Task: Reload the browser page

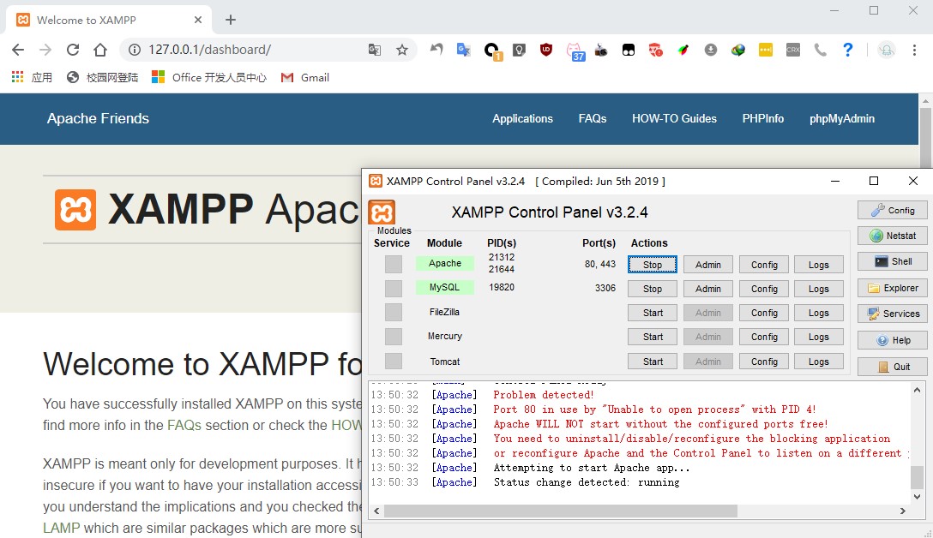Action: (x=73, y=50)
